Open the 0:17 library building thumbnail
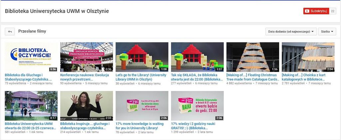This screenshot has height=140, width=341. (31, 106)
